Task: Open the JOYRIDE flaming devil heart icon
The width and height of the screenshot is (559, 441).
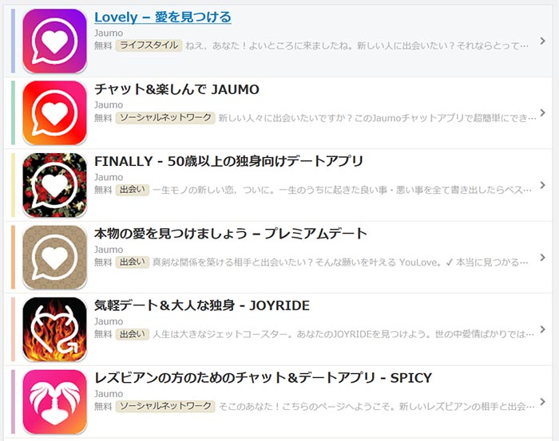Action: [54, 329]
